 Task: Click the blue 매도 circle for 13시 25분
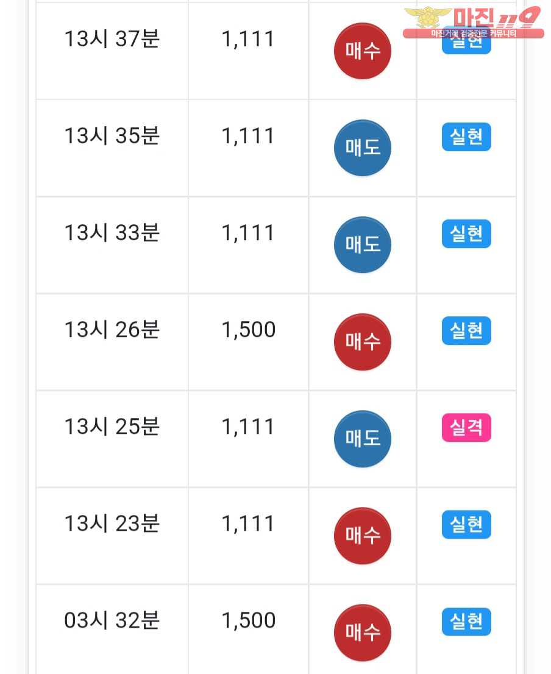pos(363,439)
